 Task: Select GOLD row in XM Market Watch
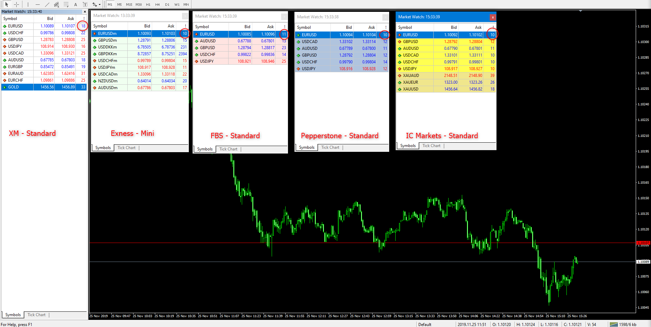tap(44, 87)
